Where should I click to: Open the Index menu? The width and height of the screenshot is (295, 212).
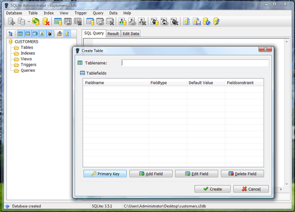coord(49,13)
